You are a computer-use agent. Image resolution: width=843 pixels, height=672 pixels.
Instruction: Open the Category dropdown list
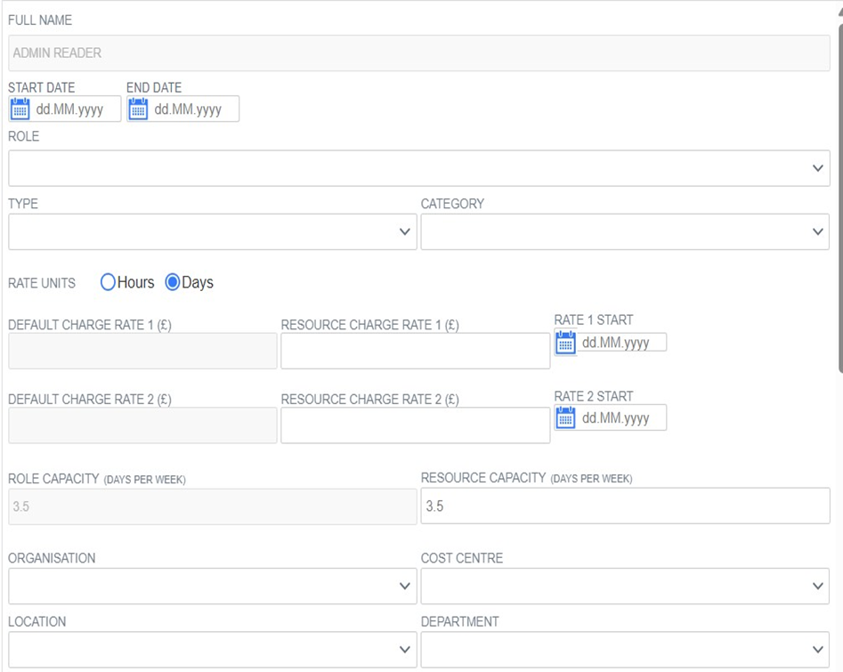625,231
